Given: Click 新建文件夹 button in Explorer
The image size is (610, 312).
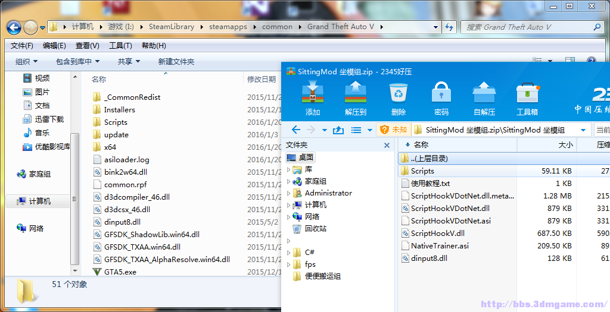Looking at the screenshot, I should (x=176, y=62).
